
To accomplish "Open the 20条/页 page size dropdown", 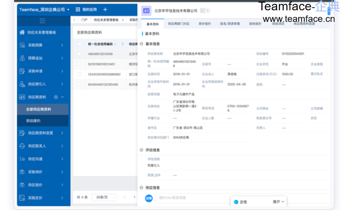I will 104,197.
